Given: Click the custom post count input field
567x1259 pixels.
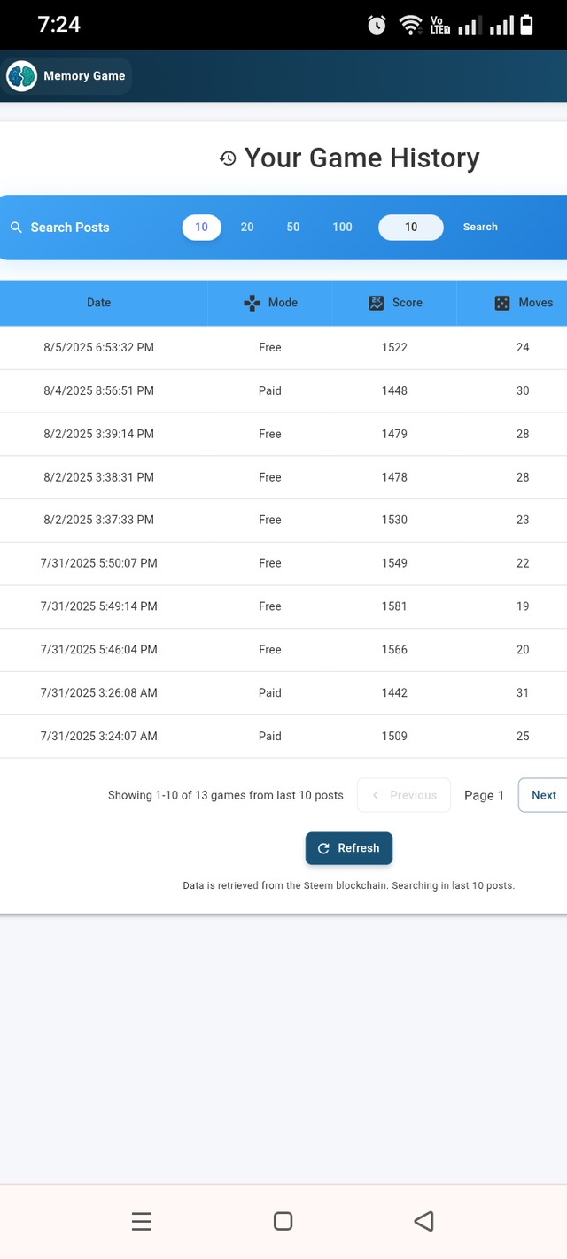Looking at the screenshot, I should click(x=411, y=228).
